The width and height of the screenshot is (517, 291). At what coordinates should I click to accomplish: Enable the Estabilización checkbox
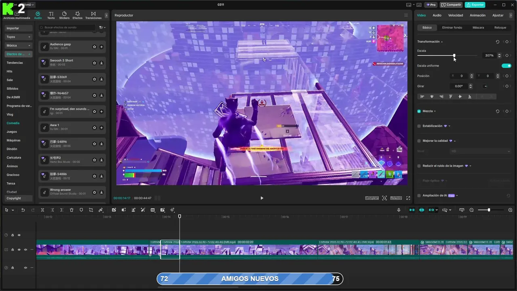[419, 126]
